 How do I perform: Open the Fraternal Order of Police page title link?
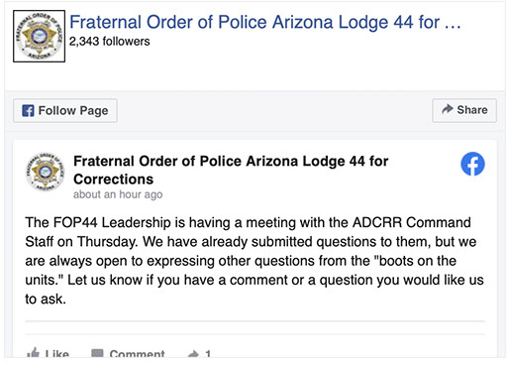pos(264,22)
